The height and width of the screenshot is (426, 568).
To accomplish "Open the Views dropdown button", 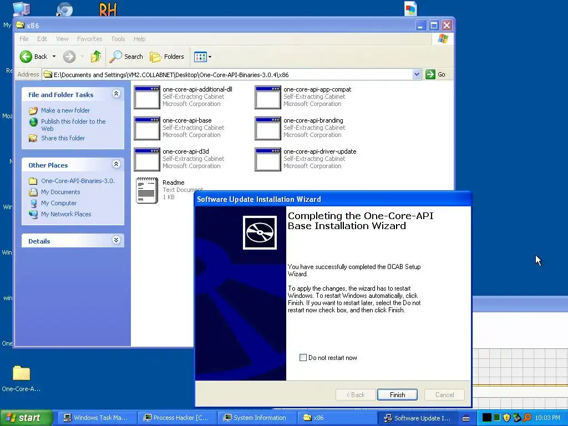I will pyautogui.click(x=202, y=57).
